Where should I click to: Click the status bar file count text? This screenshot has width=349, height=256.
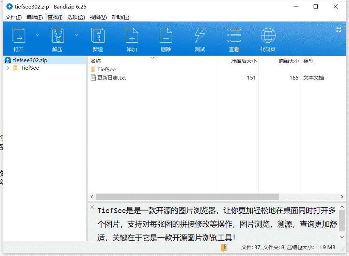pyautogui.click(x=288, y=247)
